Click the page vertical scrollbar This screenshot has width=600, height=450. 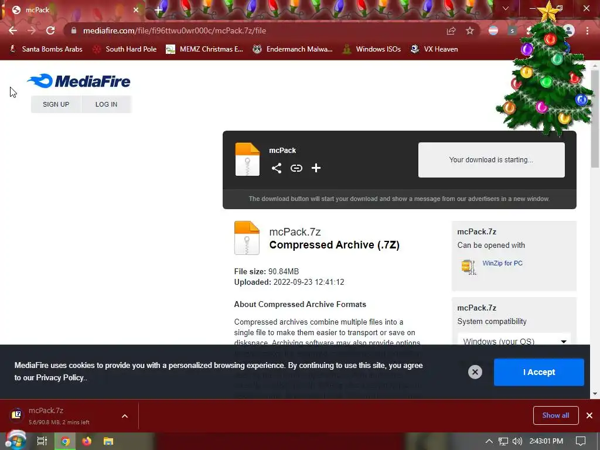pyautogui.click(x=595, y=118)
